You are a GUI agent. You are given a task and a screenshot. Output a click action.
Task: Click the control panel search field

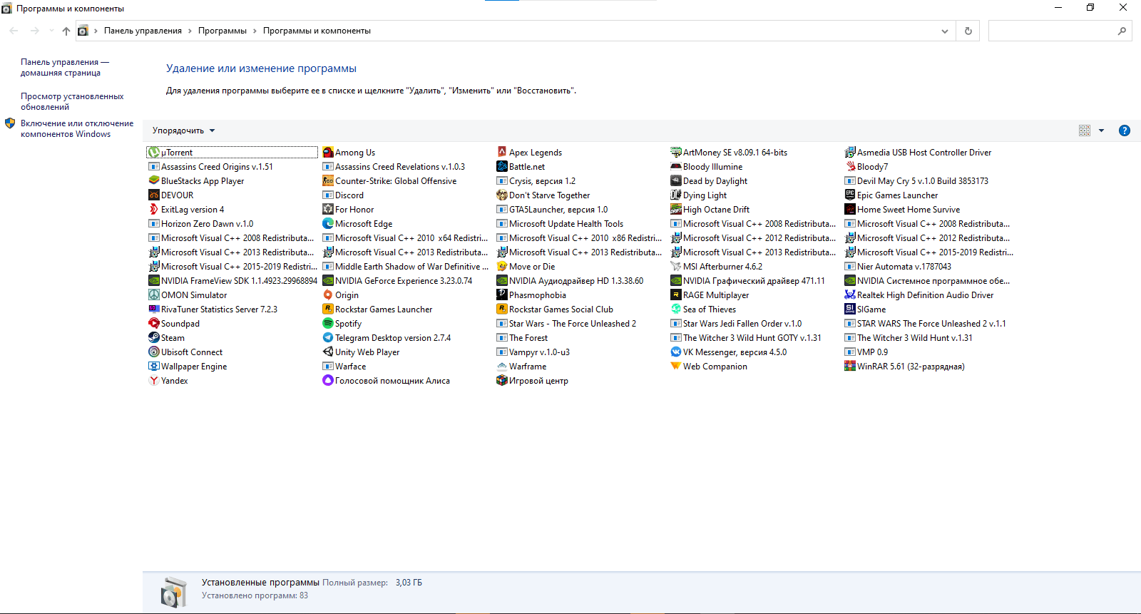pos(1052,31)
